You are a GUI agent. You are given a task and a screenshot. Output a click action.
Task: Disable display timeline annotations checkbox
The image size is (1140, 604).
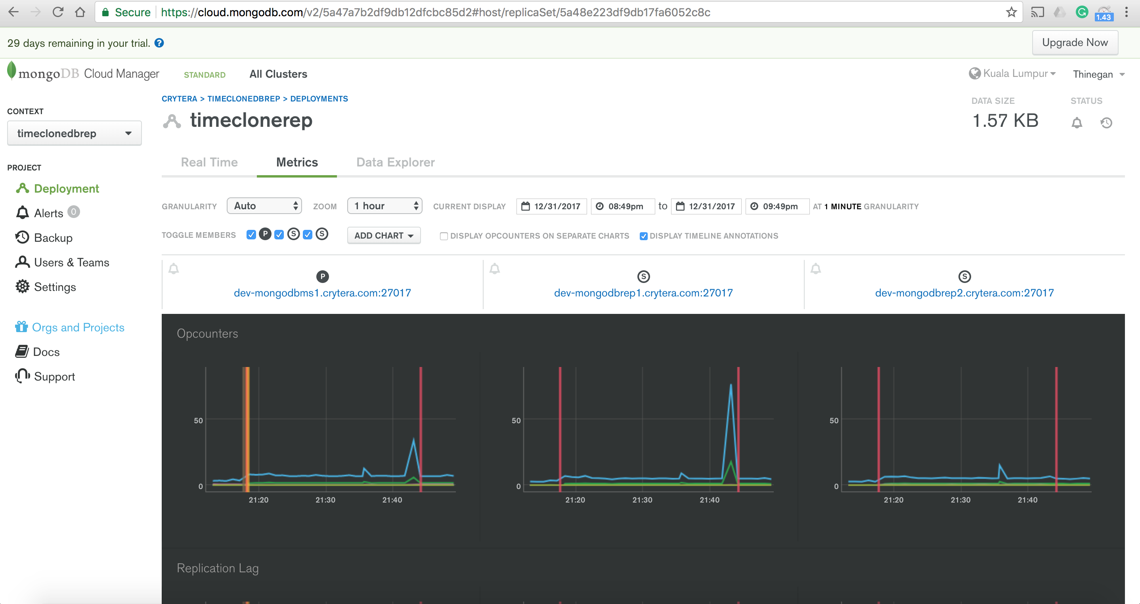coord(643,236)
